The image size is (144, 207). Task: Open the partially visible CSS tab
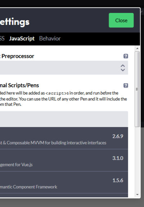tap(2, 39)
